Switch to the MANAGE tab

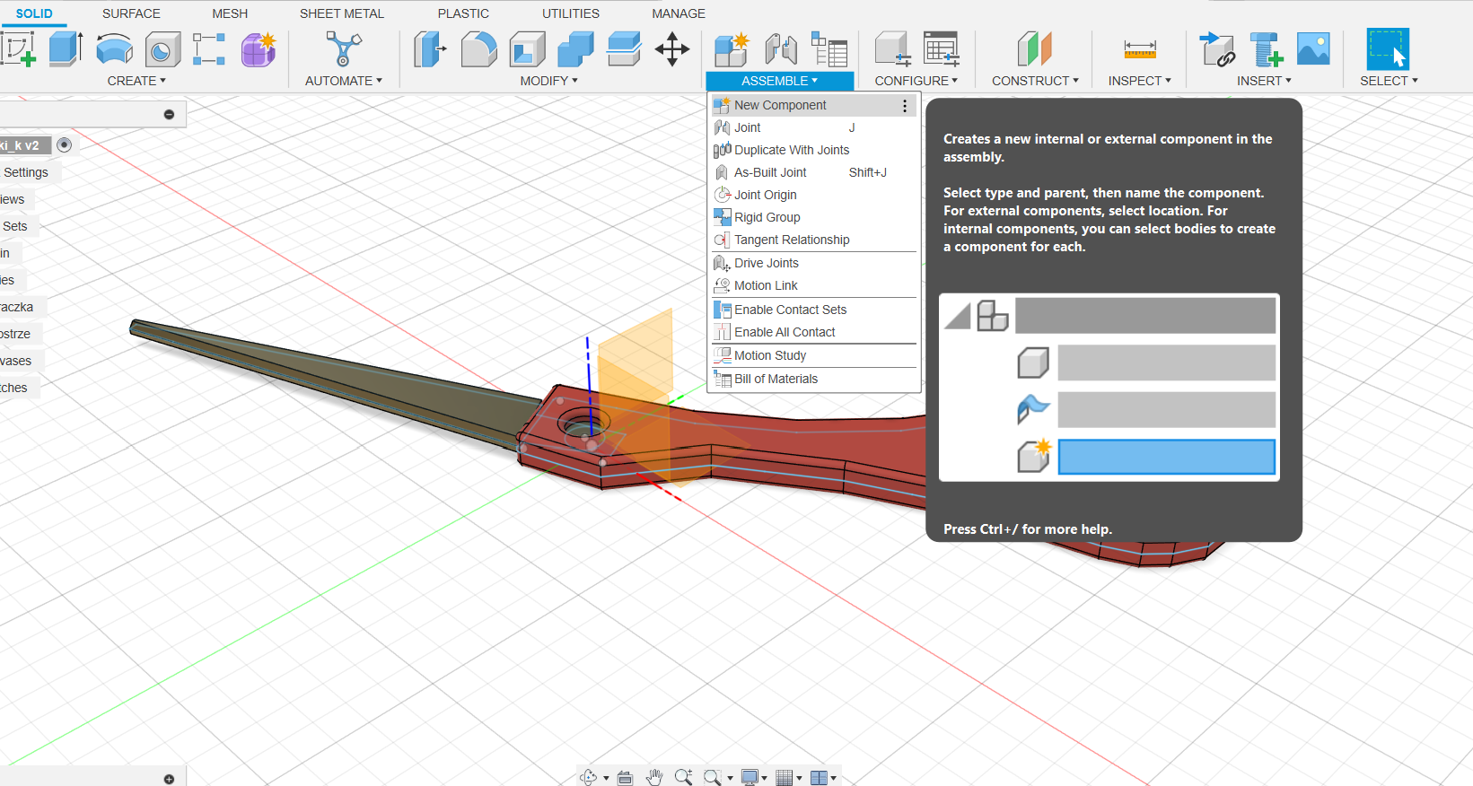point(679,13)
